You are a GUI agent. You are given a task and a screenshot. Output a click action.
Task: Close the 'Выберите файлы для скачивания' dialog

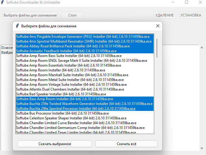click(x=158, y=26)
